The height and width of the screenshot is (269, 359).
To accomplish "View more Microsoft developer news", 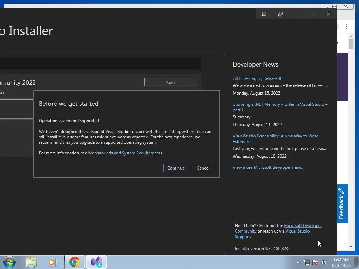I will 268,167.
